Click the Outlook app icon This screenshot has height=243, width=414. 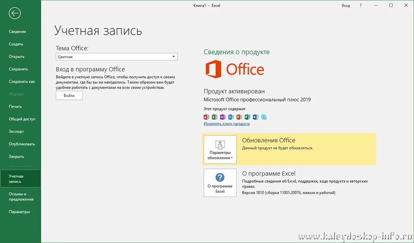click(x=231, y=117)
